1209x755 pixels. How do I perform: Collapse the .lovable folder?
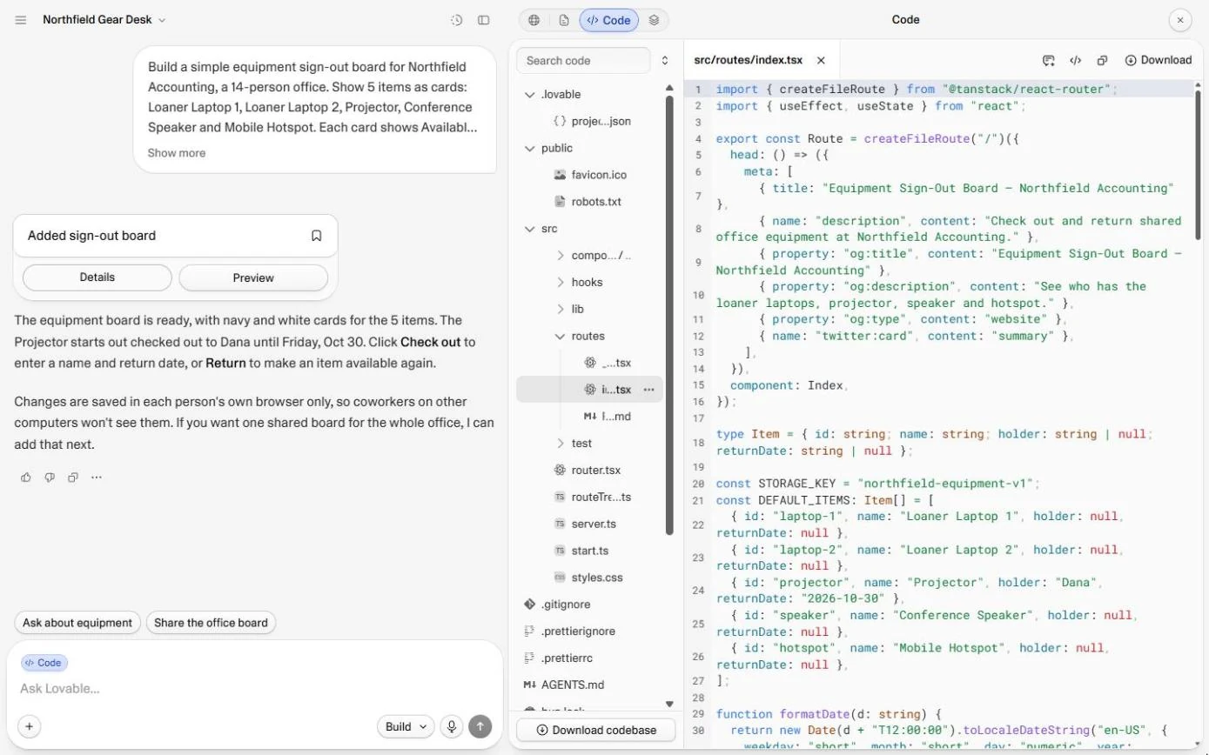pos(529,95)
